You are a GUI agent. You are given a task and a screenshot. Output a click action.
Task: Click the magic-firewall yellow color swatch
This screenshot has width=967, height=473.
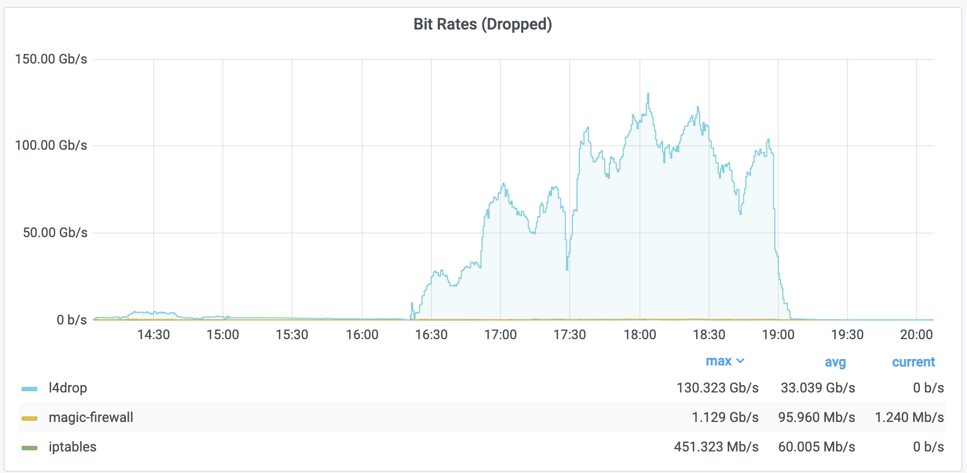pyautogui.click(x=29, y=419)
